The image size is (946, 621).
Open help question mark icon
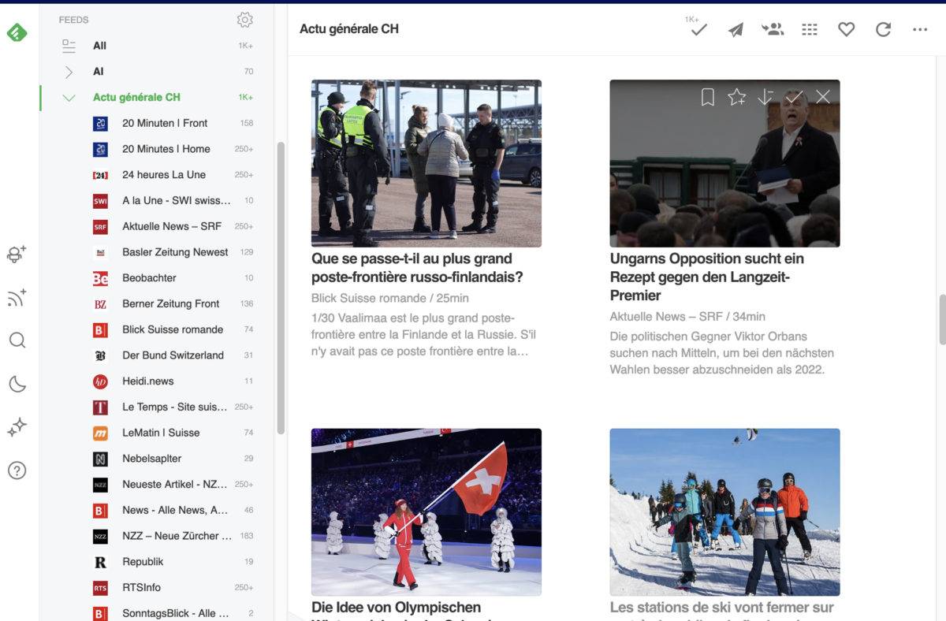tap(17, 470)
